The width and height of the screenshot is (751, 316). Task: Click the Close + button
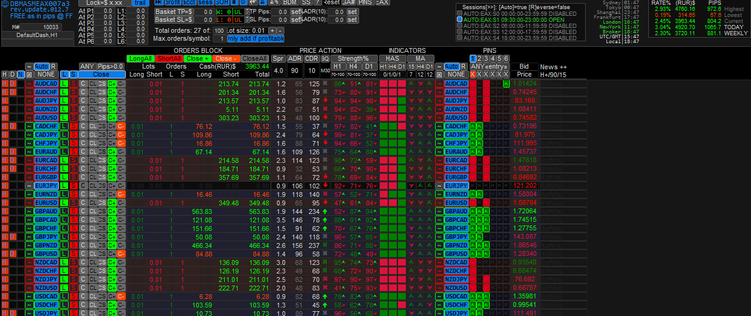tap(197, 58)
